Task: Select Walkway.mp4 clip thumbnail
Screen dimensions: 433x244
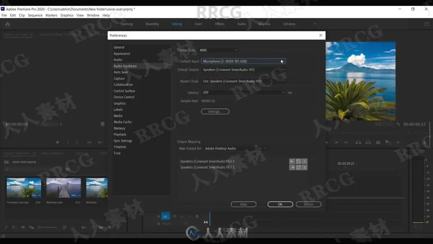Action: (x=64, y=188)
